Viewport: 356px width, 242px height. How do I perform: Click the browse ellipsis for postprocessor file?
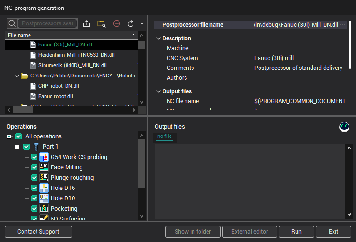point(343,25)
